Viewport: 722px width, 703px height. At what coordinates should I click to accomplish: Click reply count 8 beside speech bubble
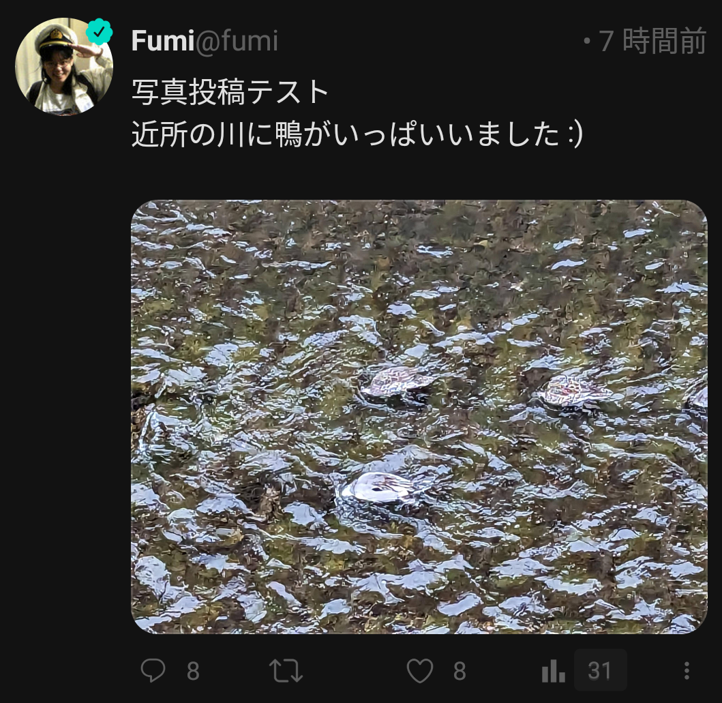click(194, 671)
